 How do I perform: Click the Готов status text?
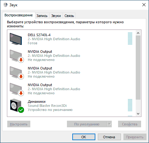pyautogui.click(x=33, y=43)
